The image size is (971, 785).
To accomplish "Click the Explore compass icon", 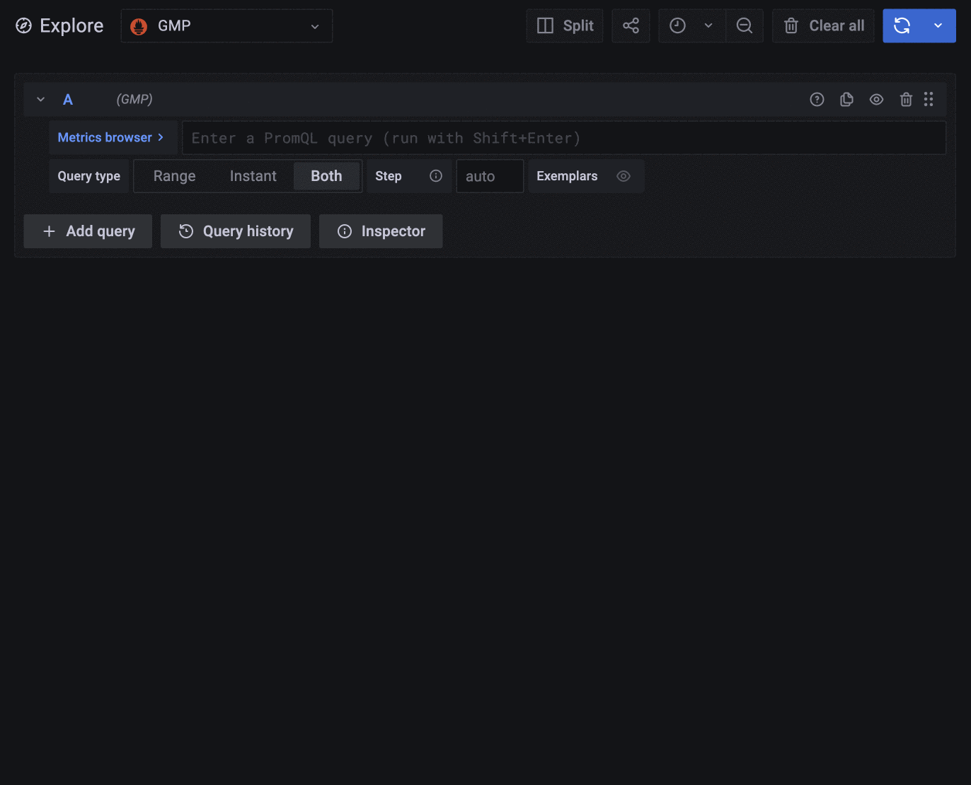I will [x=23, y=25].
